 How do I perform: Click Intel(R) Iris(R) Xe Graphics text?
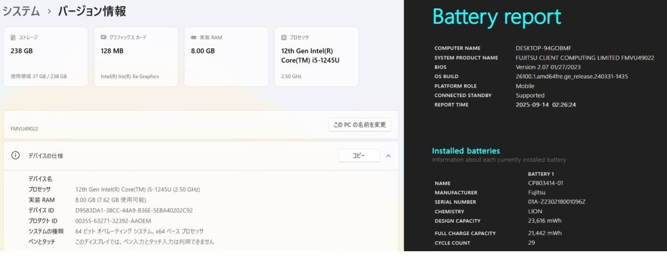point(130,77)
